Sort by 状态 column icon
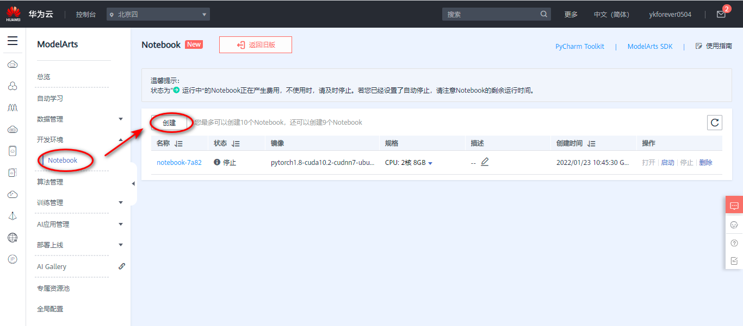This screenshot has height=326, width=743. coord(236,144)
